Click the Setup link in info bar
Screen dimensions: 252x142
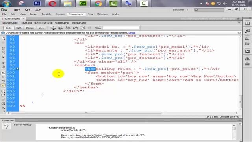pyautogui.click(x=132, y=33)
